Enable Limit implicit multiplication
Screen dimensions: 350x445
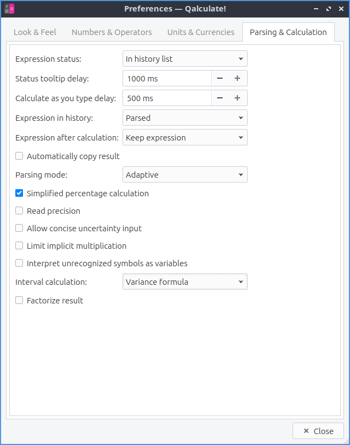20,246
